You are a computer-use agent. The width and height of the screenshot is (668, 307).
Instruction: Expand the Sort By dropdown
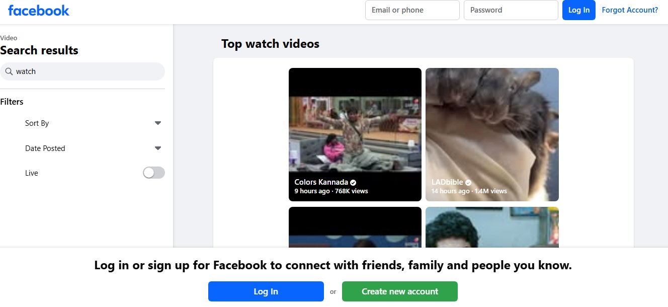(x=157, y=123)
